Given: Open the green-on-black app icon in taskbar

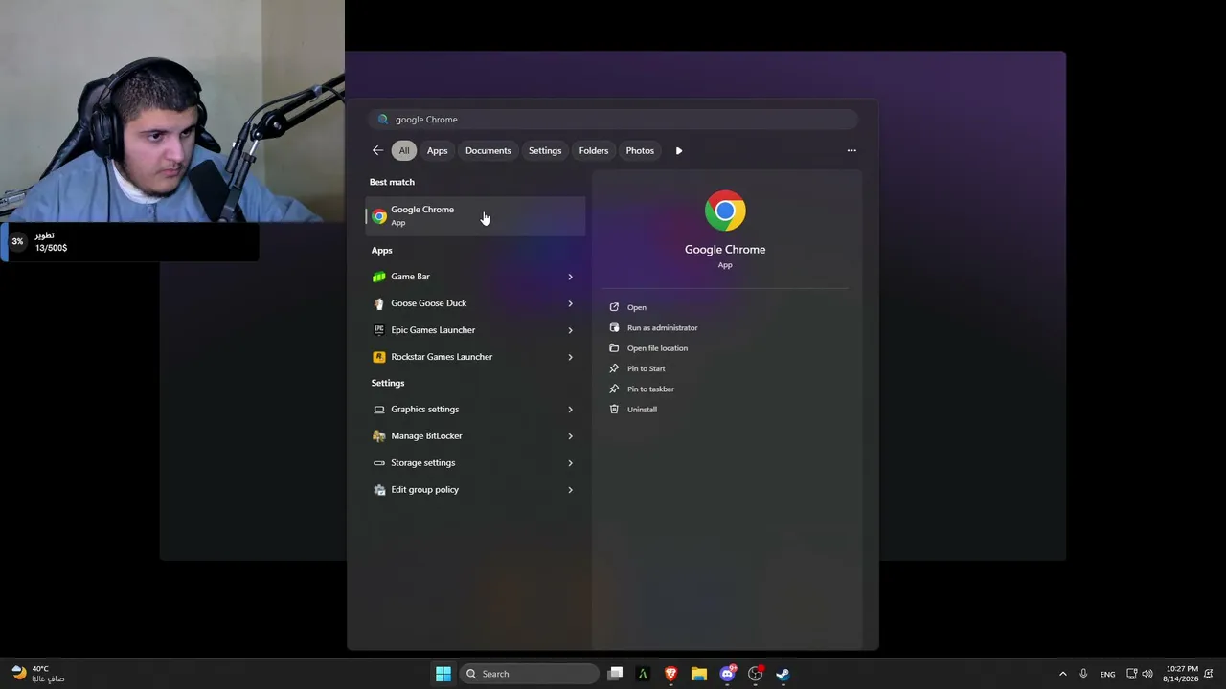Looking at the screenshot, I should click(x=643, y=674).
